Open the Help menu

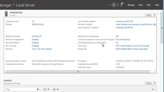[157, 5]
